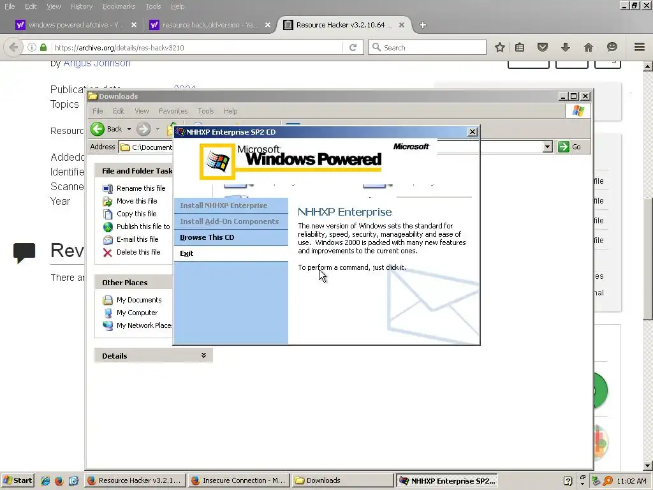Image resolution: width=653 pixels, height=490 pixels.
Task: Click the Firefox chat smiley icon
Action: point(612,47)
